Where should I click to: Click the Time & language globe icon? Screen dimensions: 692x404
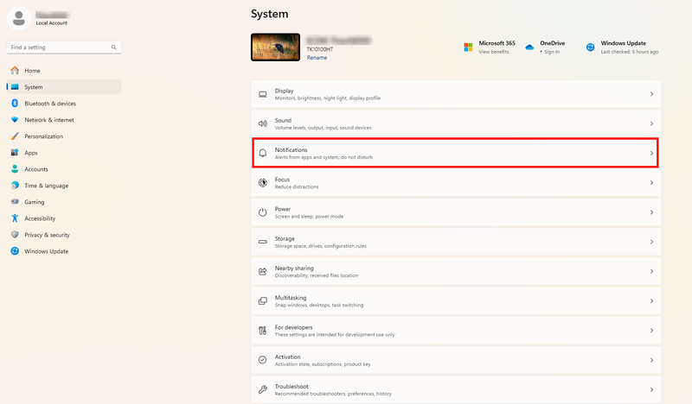pyautogui.click(x=15, y=186)
